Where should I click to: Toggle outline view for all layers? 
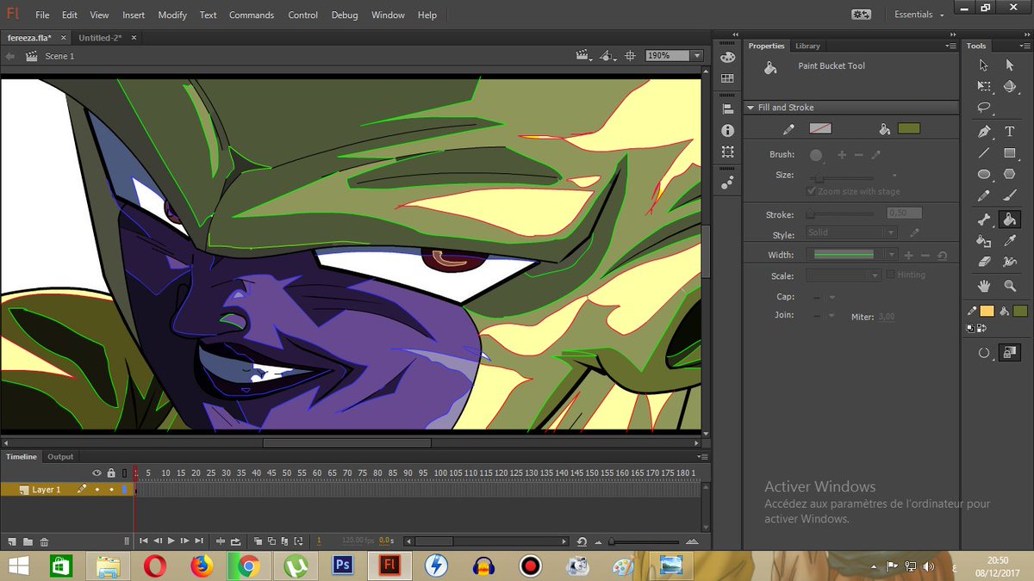124,473
